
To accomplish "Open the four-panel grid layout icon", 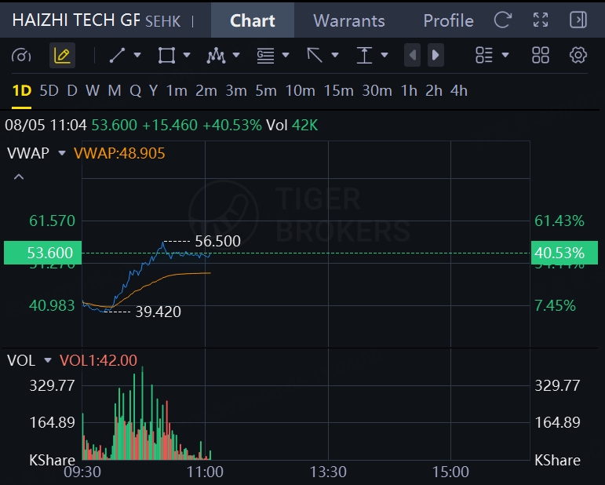I will pos(541,55).
